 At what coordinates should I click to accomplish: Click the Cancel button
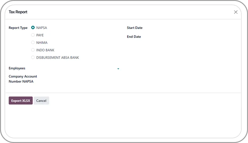pos(41,101)
